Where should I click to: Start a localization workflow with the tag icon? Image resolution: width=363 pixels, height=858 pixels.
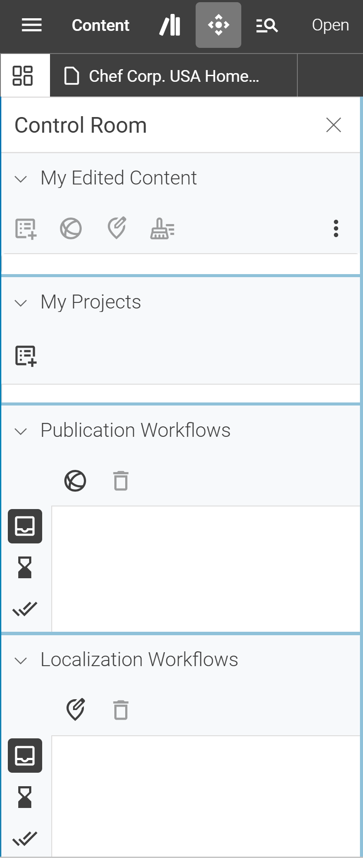point(75,710)
